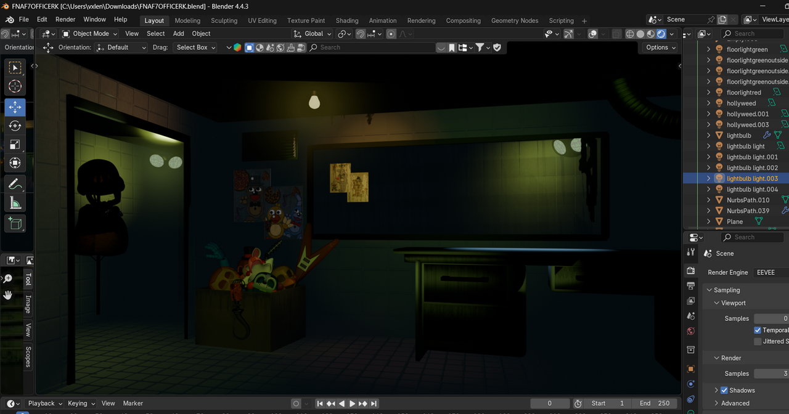Open the viewport Add menu
The width and height of the screenshot is (789, 414).
(x=179, y=34)
